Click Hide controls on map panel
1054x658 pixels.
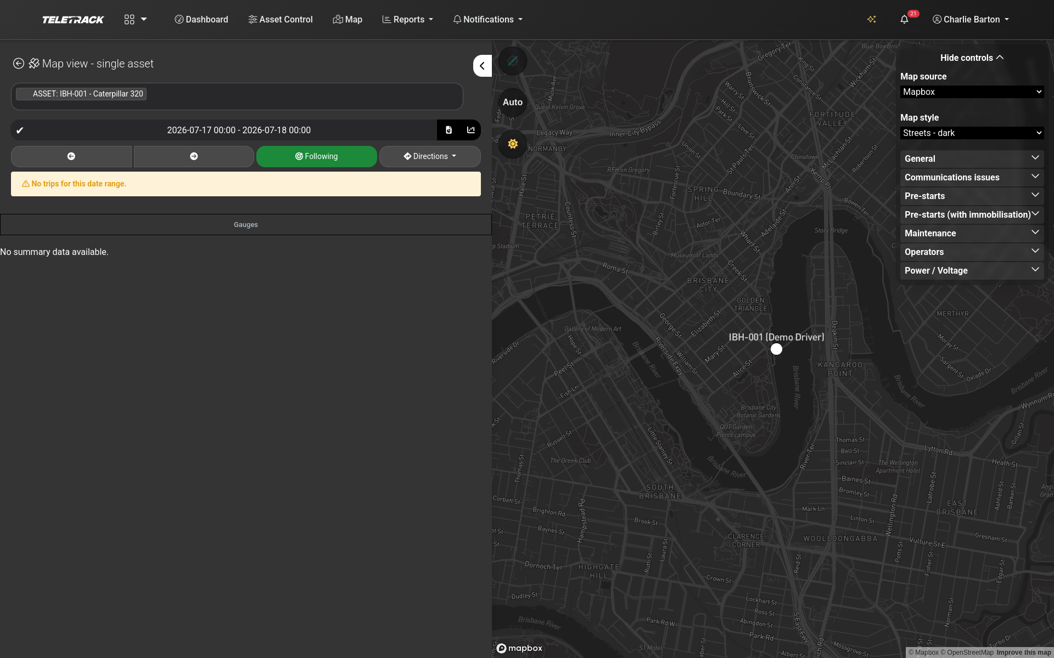click(972, 58)
